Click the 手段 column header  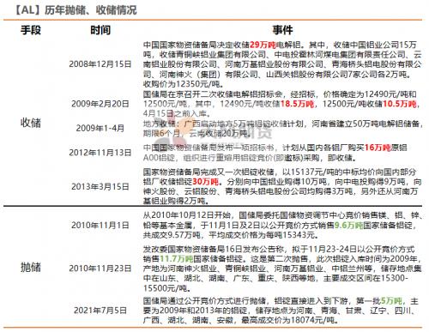[31, 30]
